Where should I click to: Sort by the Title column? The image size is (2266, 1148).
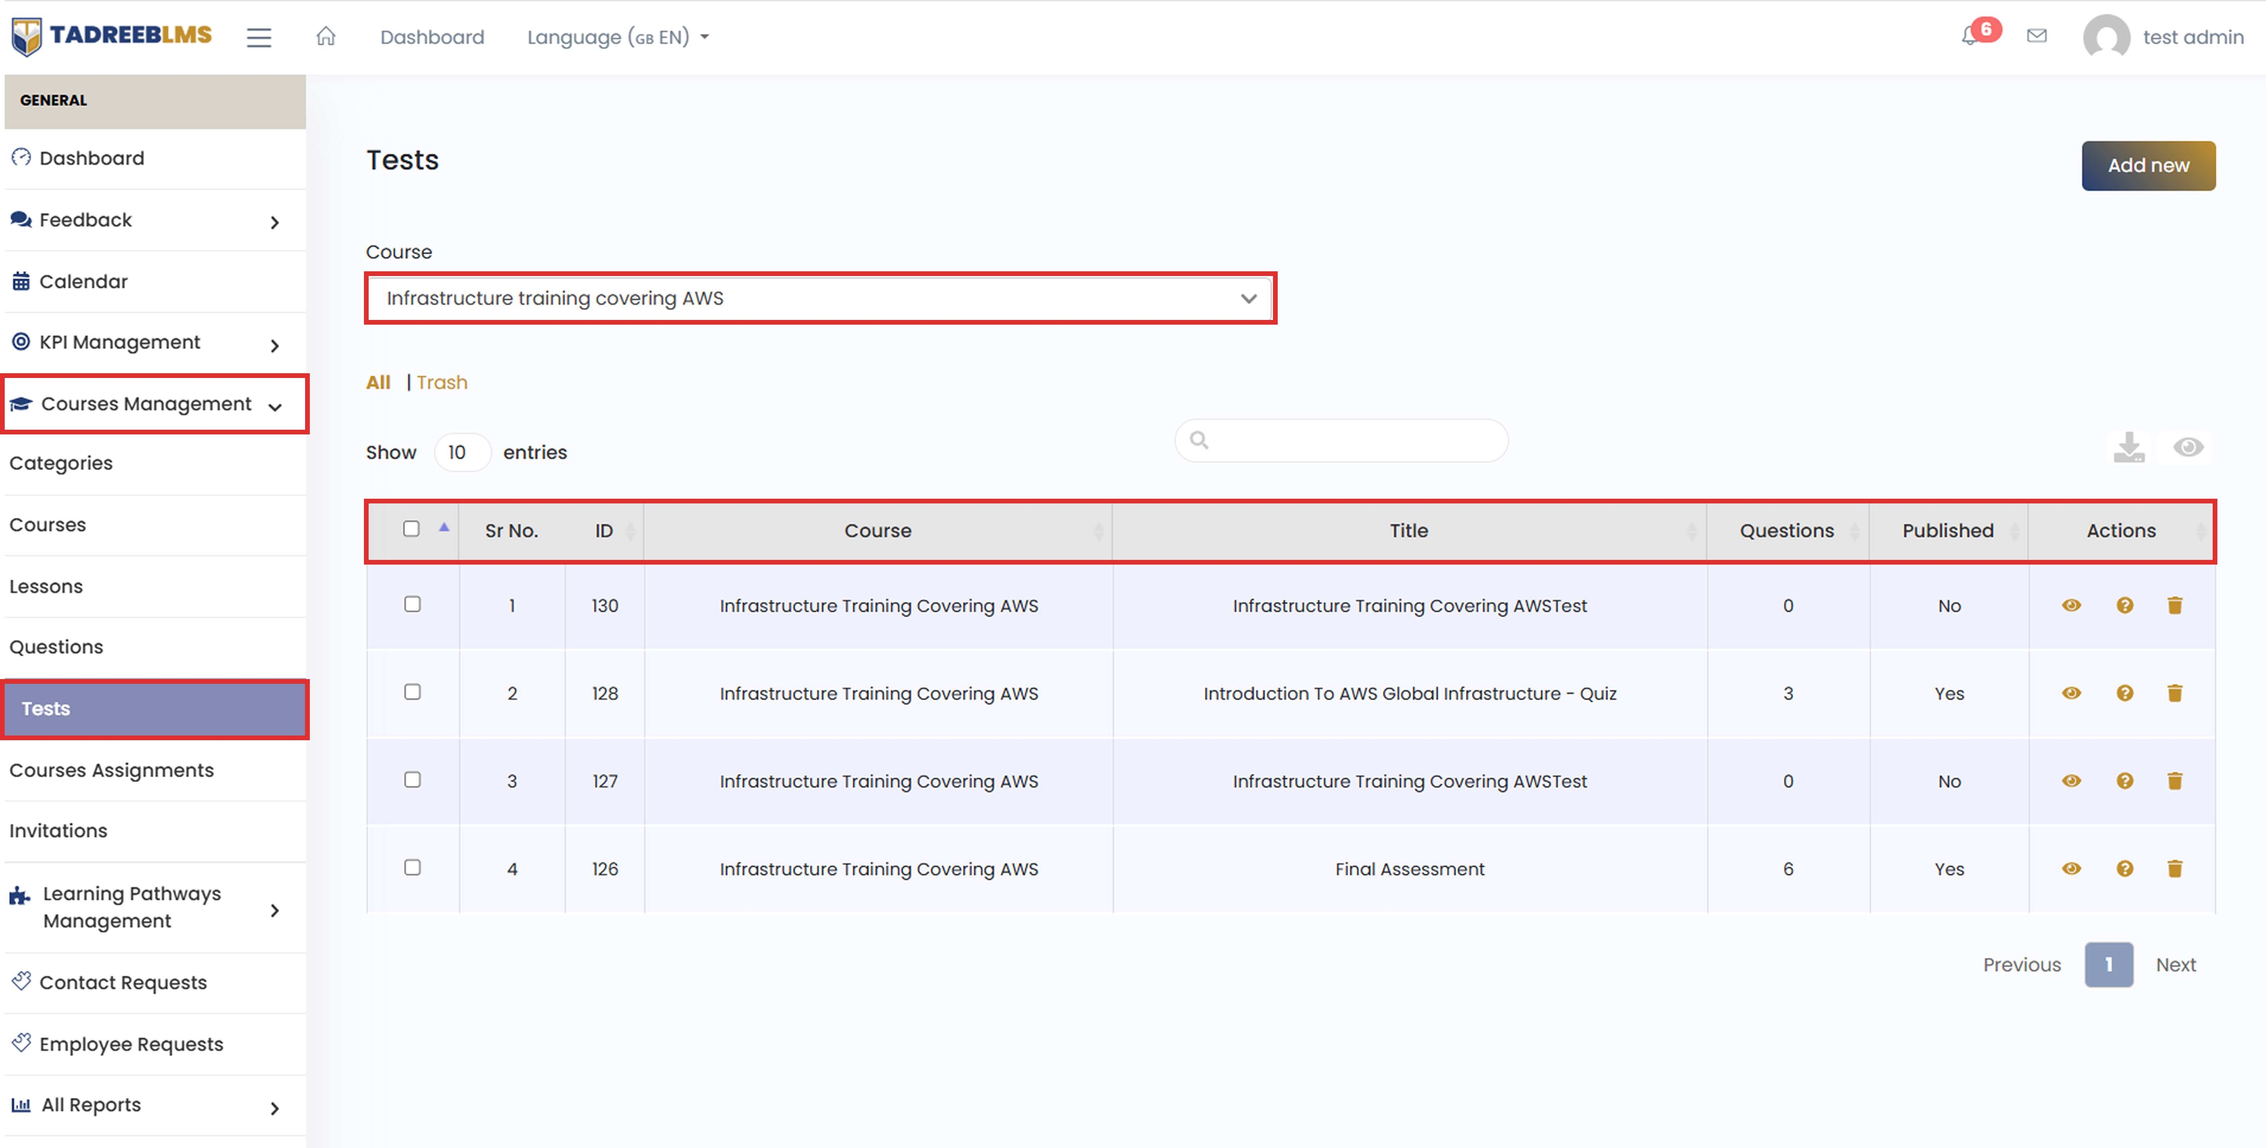click(x=1409, y=530)
